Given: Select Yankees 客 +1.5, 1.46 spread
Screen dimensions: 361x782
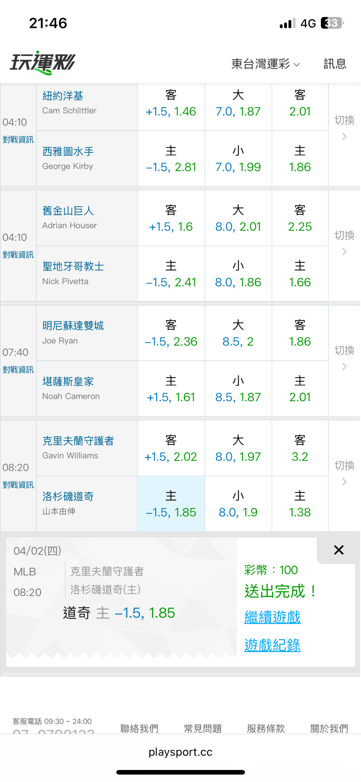Looking at the screenshot, I should point(171,104).
